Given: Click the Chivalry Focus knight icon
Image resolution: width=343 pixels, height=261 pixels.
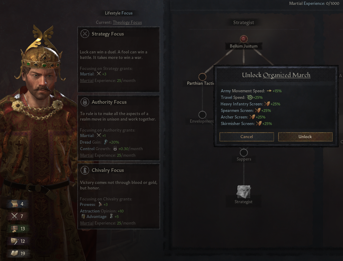Looking at the screenshot, I should pyautogui.click(x=85, y=170).
